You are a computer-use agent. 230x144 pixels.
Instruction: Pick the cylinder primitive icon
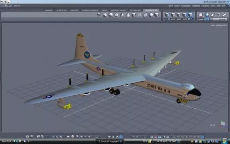pyautogui.click(x=134, y=15)
